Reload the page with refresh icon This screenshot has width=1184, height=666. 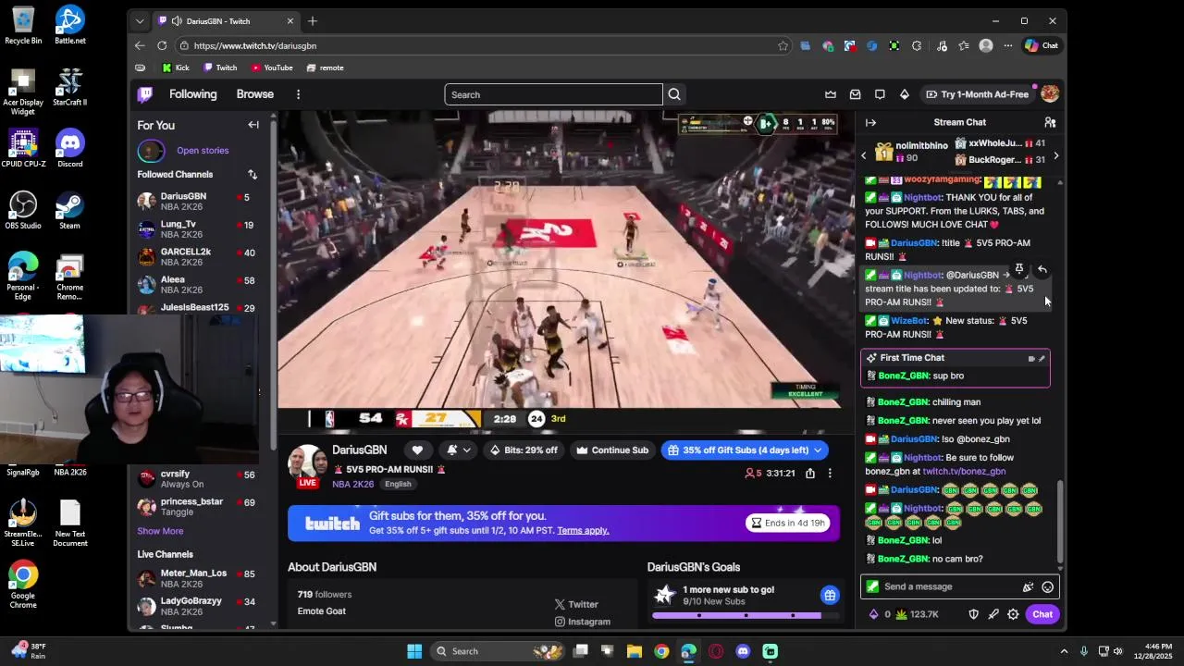pyautogui.click(x=162, y=45)
